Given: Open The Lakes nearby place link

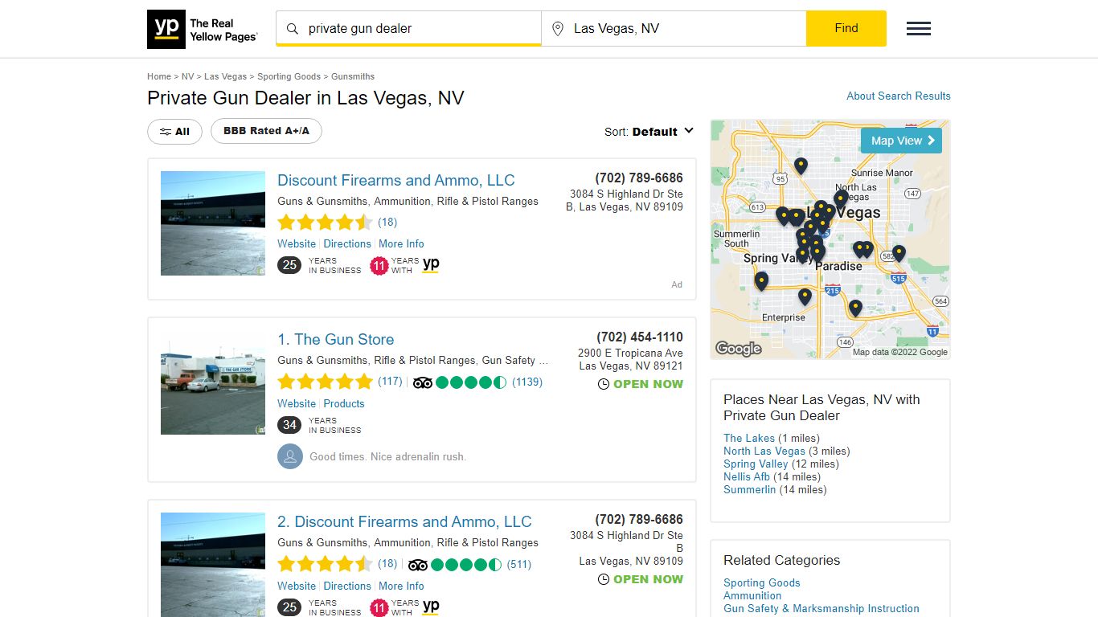Looking at the screenshot, I should (749, 438).
